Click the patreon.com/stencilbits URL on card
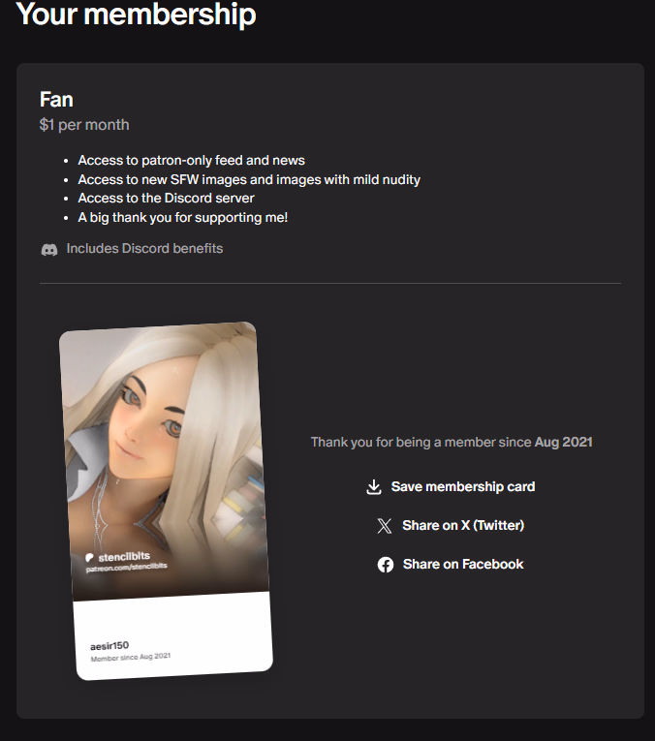655x741 pixels. (x=127, y=567)
